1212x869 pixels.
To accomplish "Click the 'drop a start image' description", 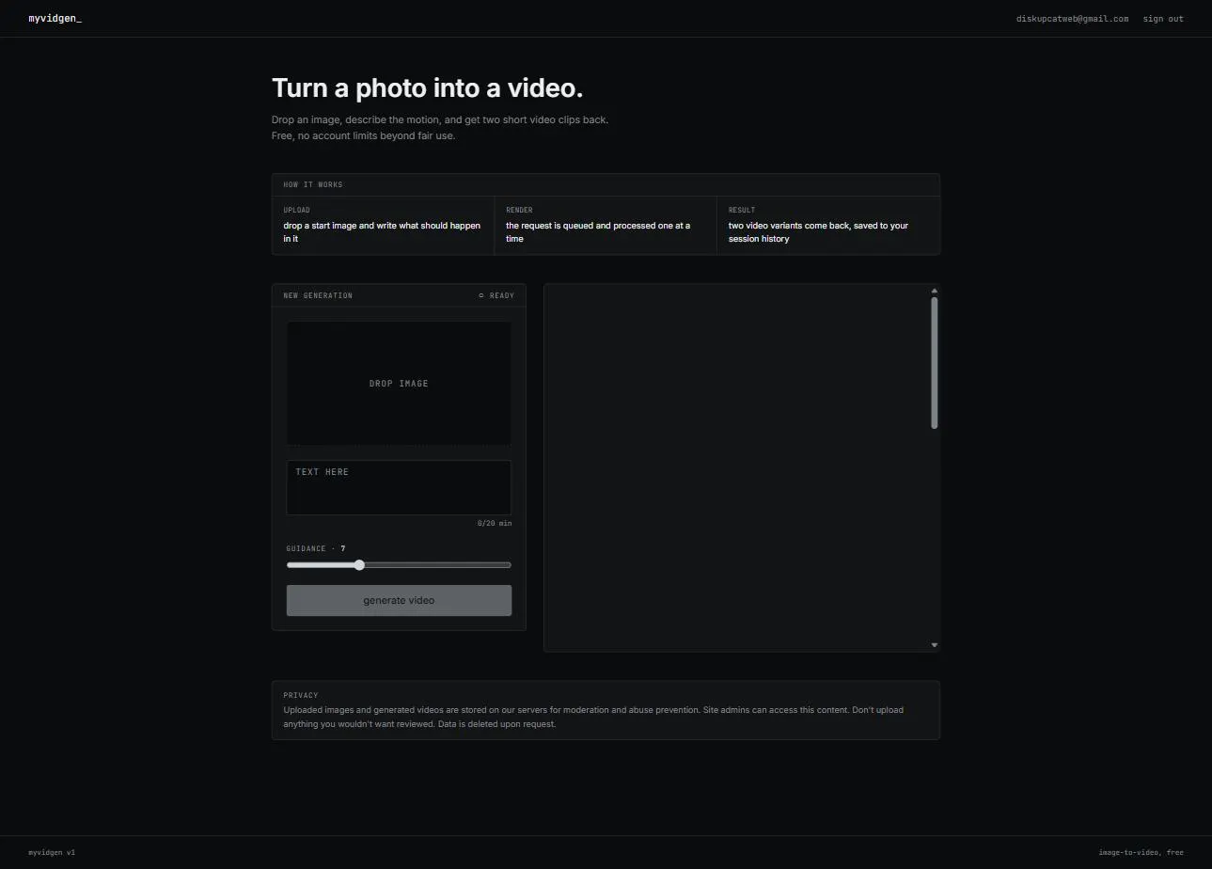I will tap(382, 232).
